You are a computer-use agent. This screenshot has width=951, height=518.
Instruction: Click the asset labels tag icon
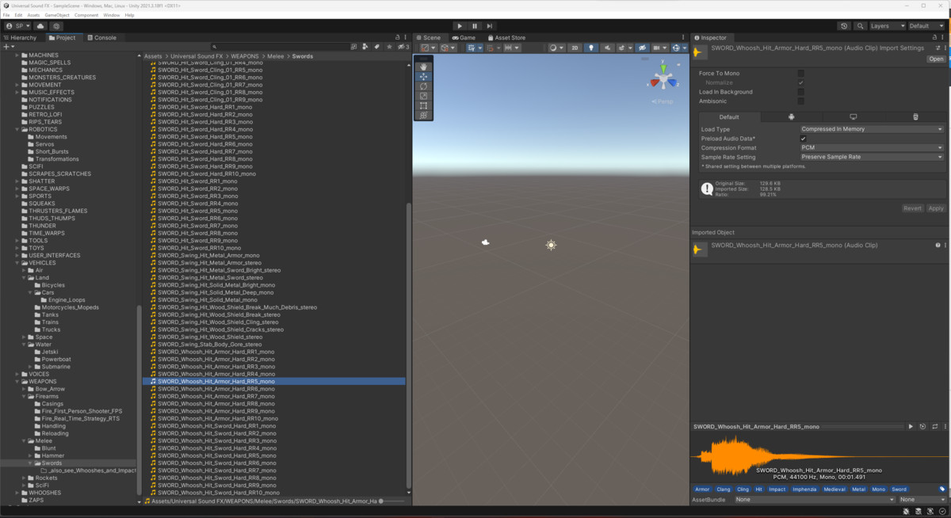coord(942,489)
